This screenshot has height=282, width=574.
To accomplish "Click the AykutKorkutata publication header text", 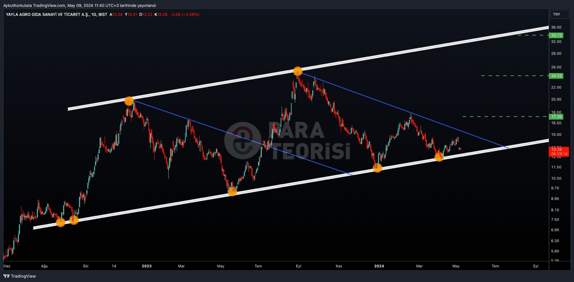I will tap(80, 5).
